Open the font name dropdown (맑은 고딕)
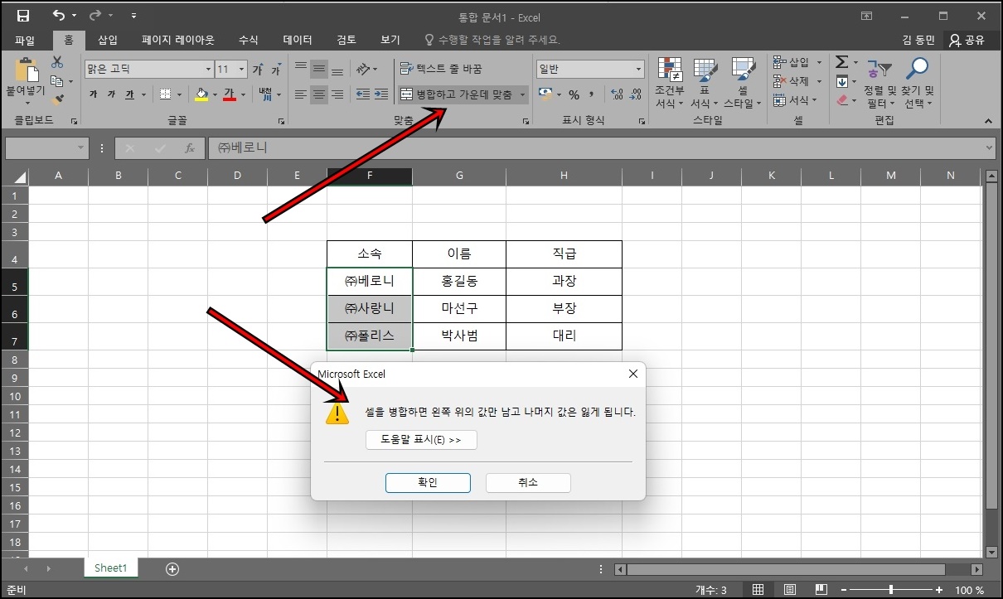 click(x=208, y=69)
